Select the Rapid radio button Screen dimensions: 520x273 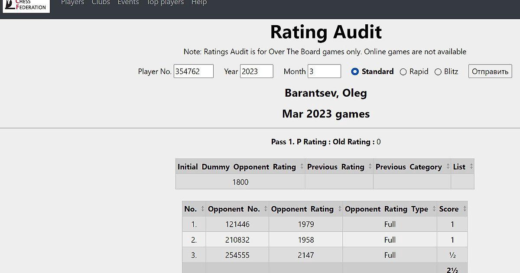pyautogui.click(x=403, y=72)
